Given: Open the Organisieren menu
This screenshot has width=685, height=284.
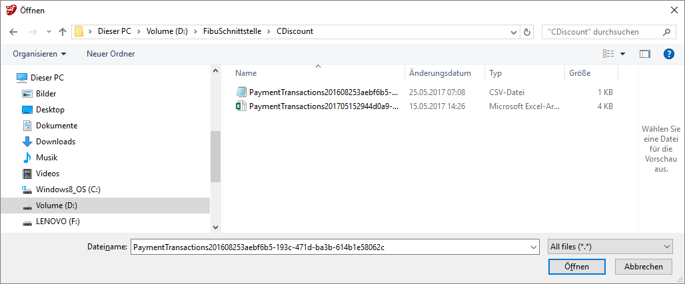Looking at the screenshot, I should coord(39,53).
